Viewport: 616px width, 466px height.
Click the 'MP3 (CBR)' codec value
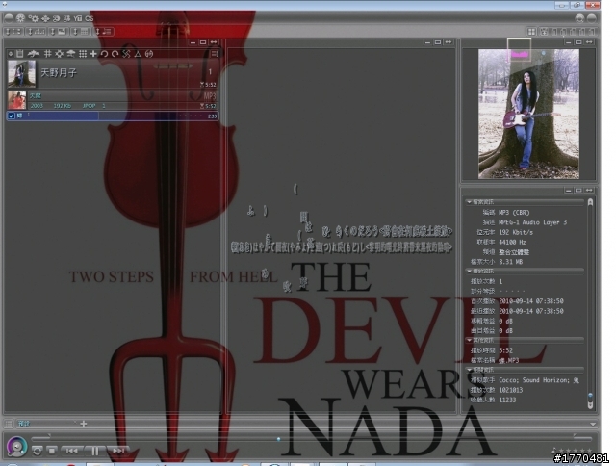click(x=514, y=212)
